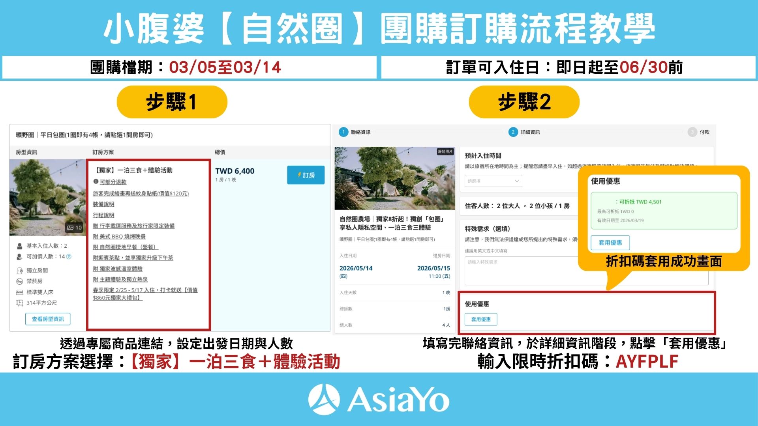Image resolution: width=758 pixels, height=426 pixels.
Task: Click the 訂房 booking button
Action: [306, 174]
